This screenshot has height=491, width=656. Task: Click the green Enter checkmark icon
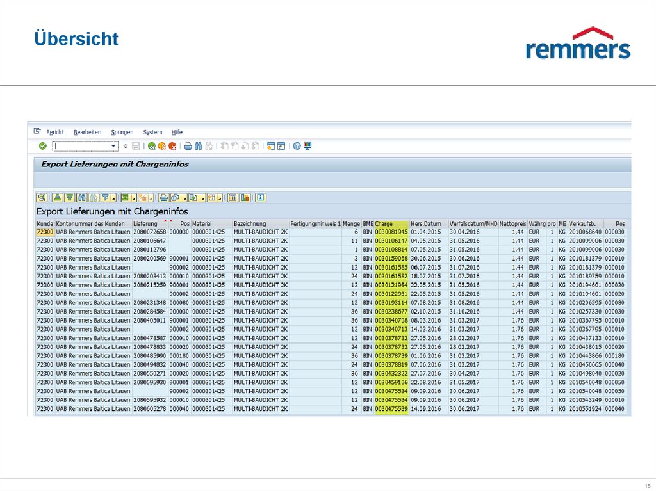coord(42,146)
